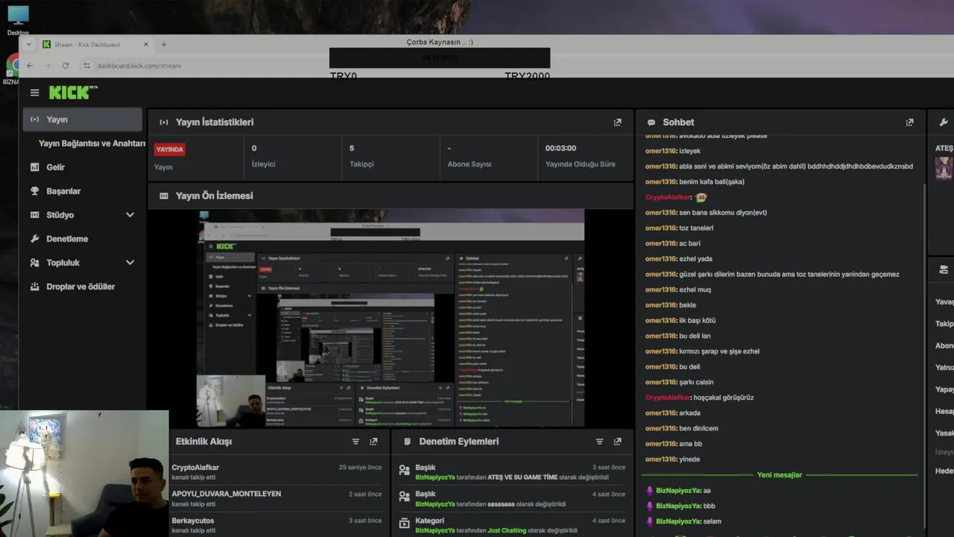Select the Stüdyo sidebar item
The image size is (954, 537).
(82, 215)
